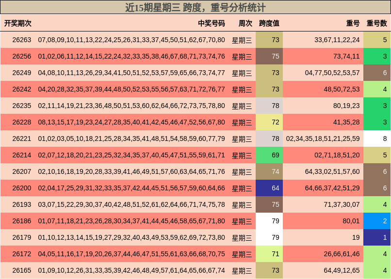Select the 中奖号码 column header
The width and height of the screenshot is (391, 279).
point(212,23)
